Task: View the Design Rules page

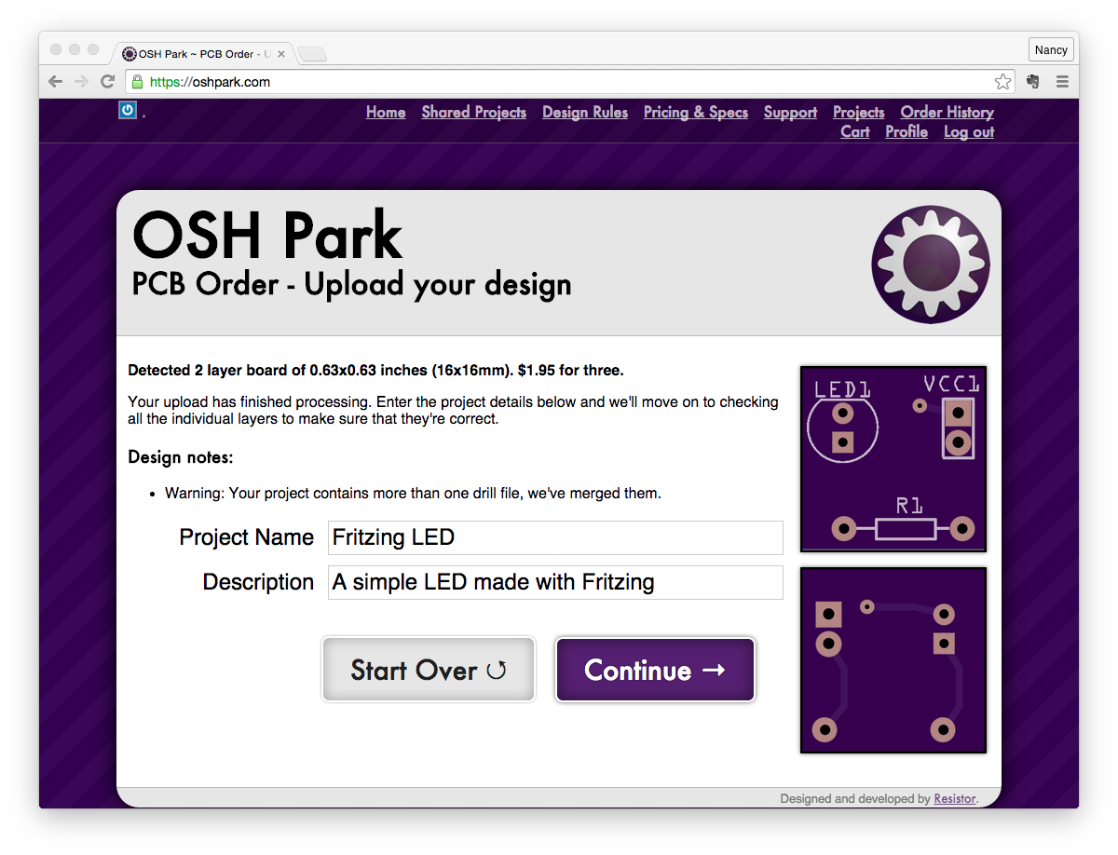Action: [585, 112]
